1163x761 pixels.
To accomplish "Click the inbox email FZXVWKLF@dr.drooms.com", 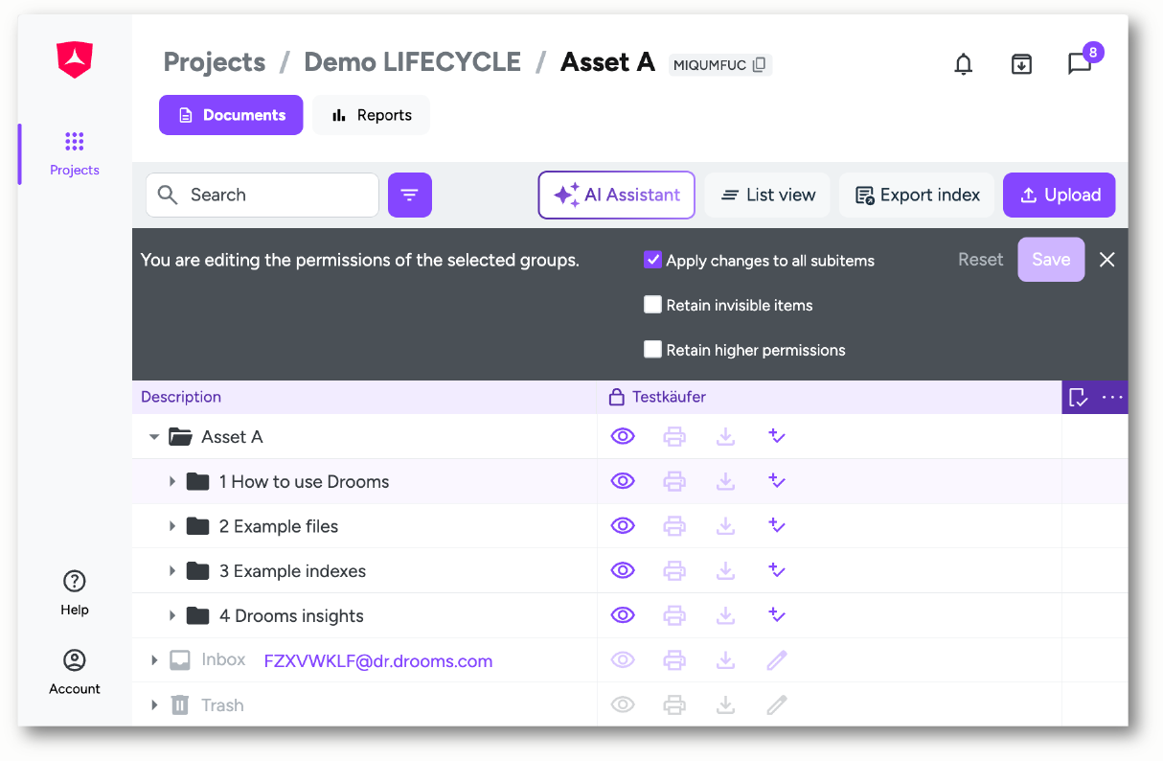I will coord(378,661).
